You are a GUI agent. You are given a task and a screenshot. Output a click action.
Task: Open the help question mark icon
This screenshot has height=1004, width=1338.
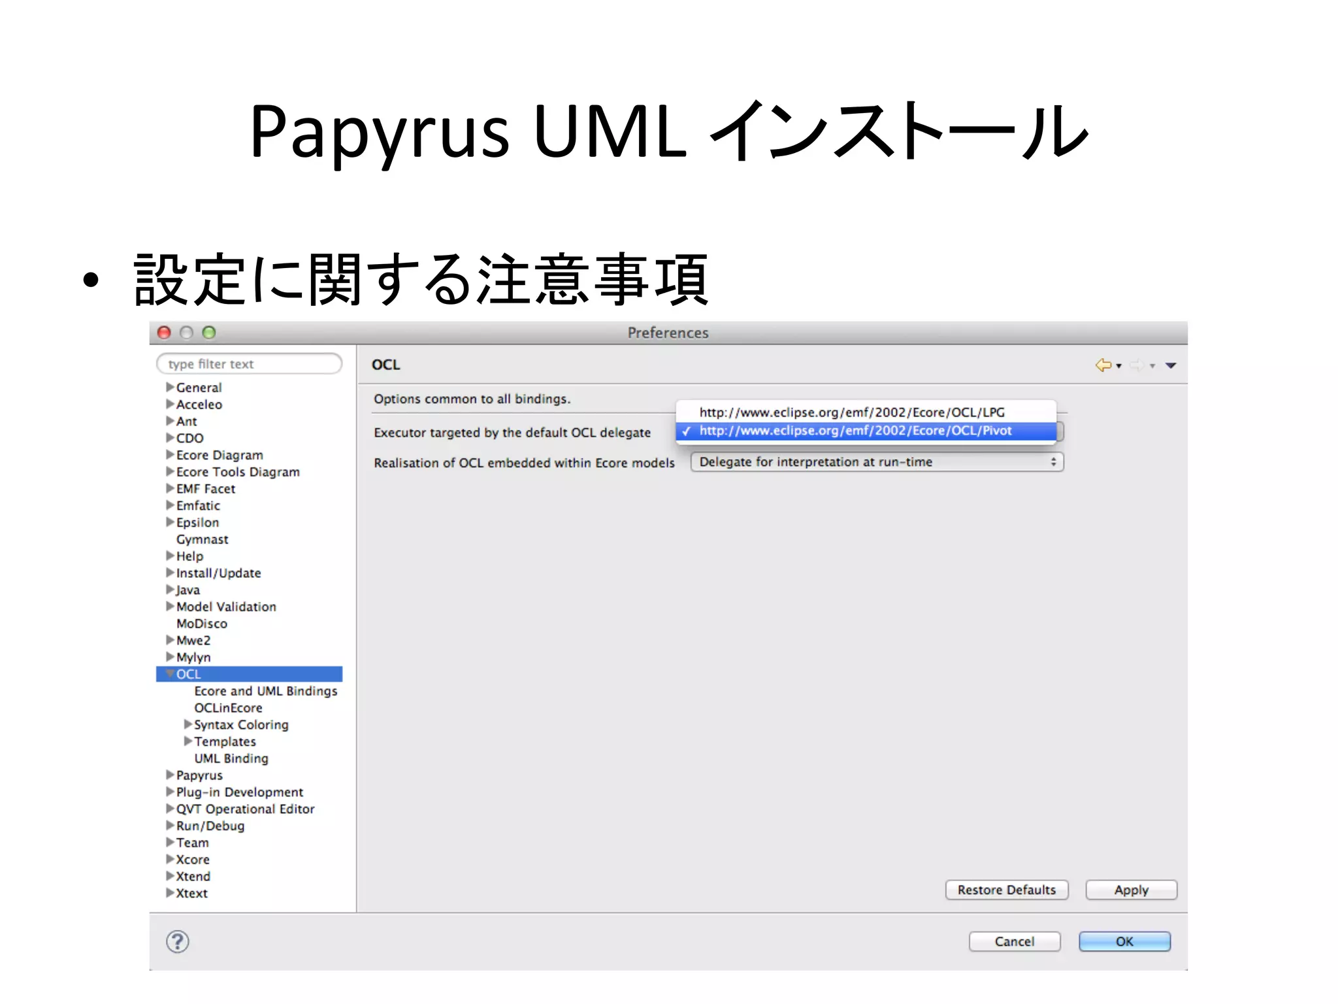coord(177,941)
